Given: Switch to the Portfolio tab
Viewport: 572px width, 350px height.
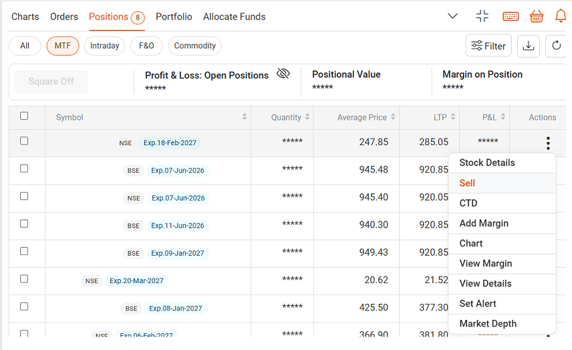Looking at the screenshot, I should (x=174, y=17).
